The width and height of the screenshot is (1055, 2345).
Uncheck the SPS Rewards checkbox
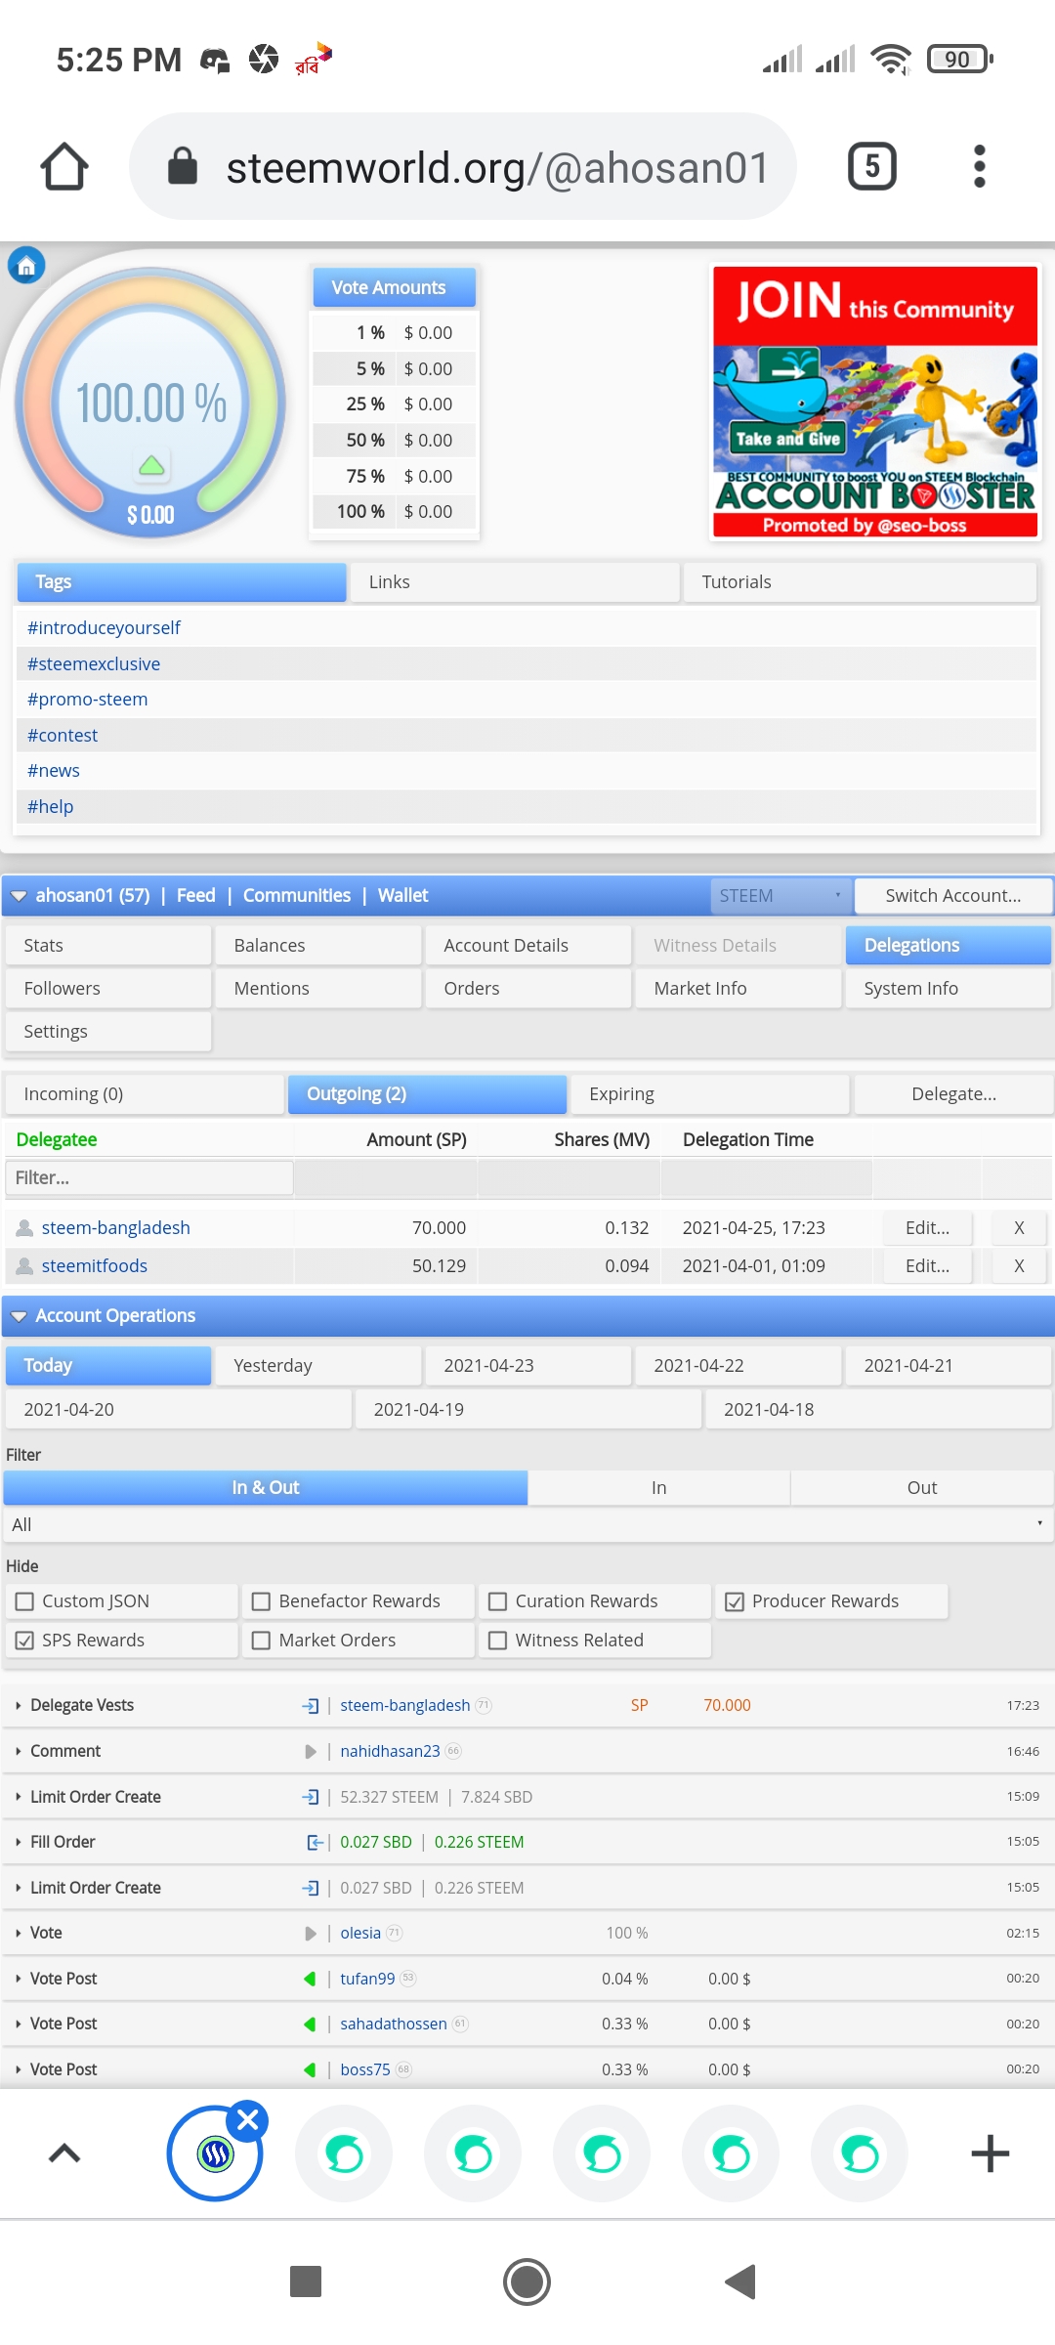(25, 1641)
